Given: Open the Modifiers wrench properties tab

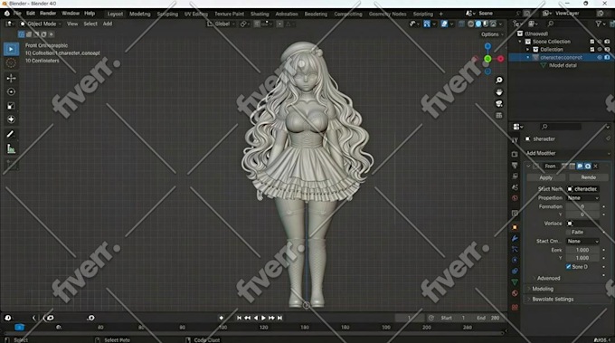Looking at the screenshot, I should [x=515, y=238].
